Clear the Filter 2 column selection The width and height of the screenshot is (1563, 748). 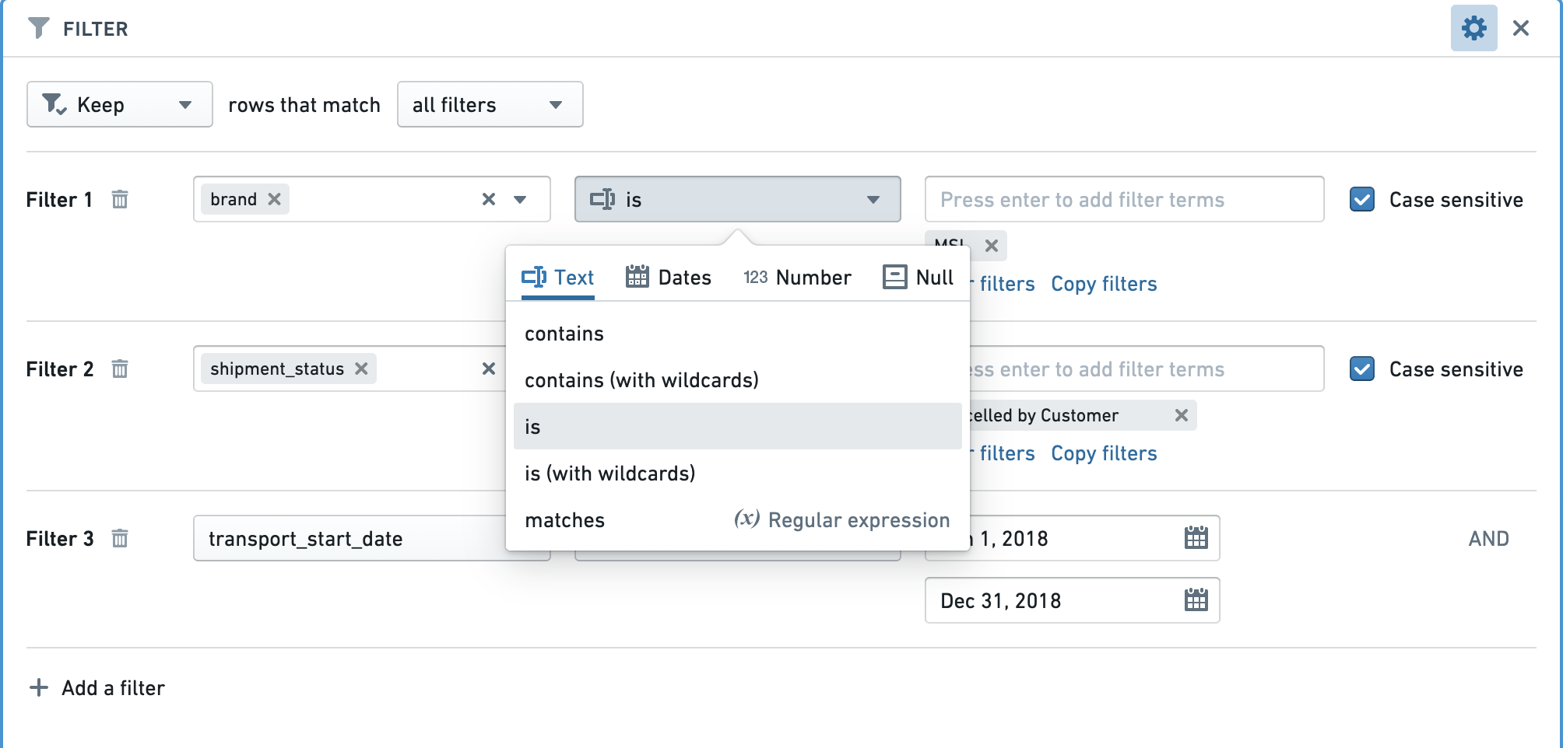point(489,369)
